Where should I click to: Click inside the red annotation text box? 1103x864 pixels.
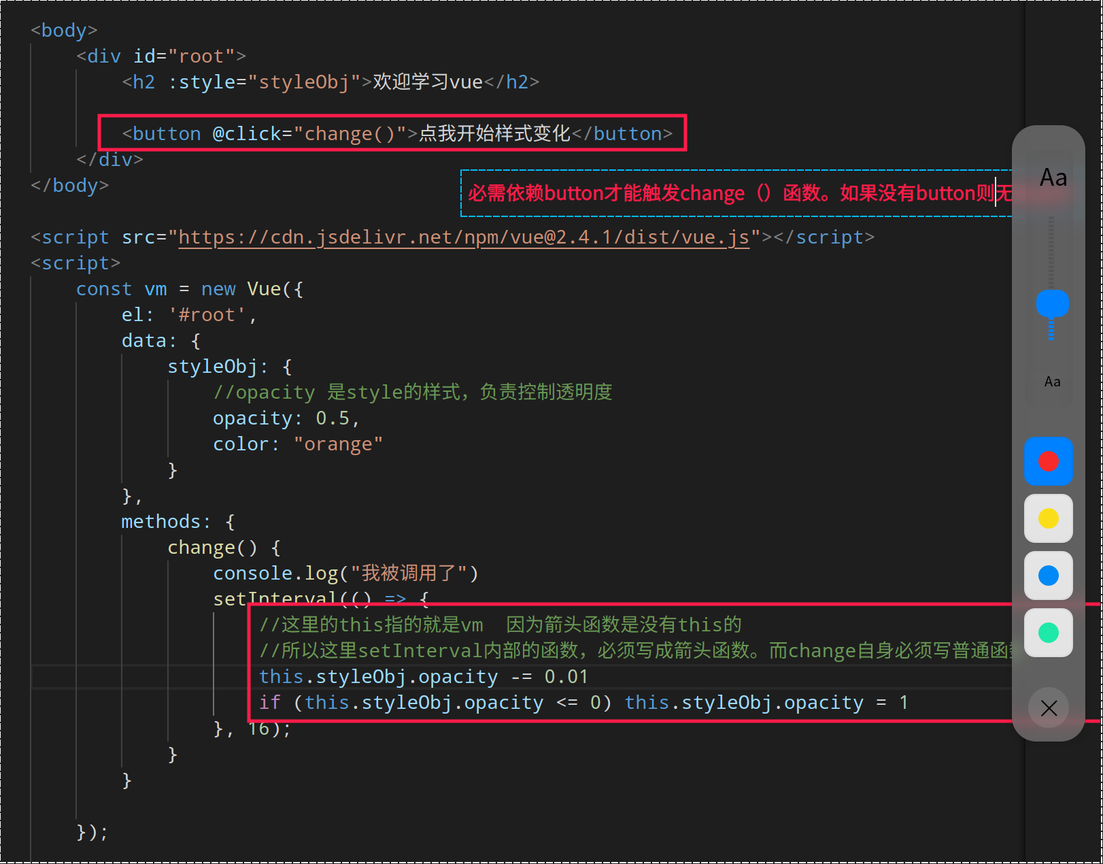pyautogui.click(x=736, y=193)
